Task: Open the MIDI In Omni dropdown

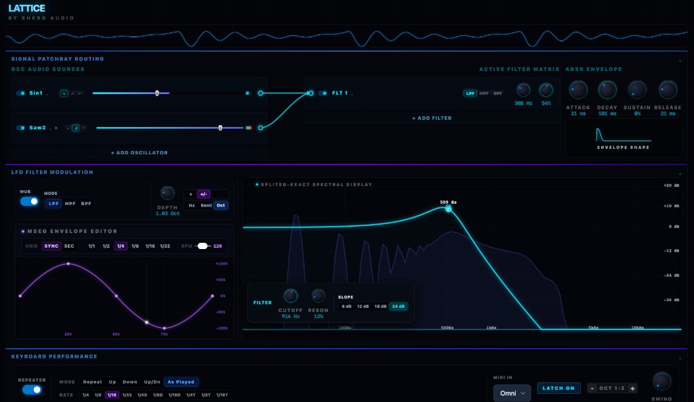Action: tap(512, 393)
